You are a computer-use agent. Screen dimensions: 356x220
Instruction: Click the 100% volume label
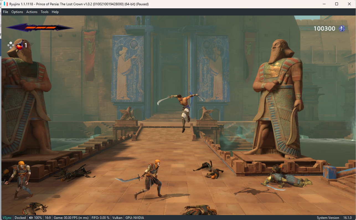(x=38, y=218)
